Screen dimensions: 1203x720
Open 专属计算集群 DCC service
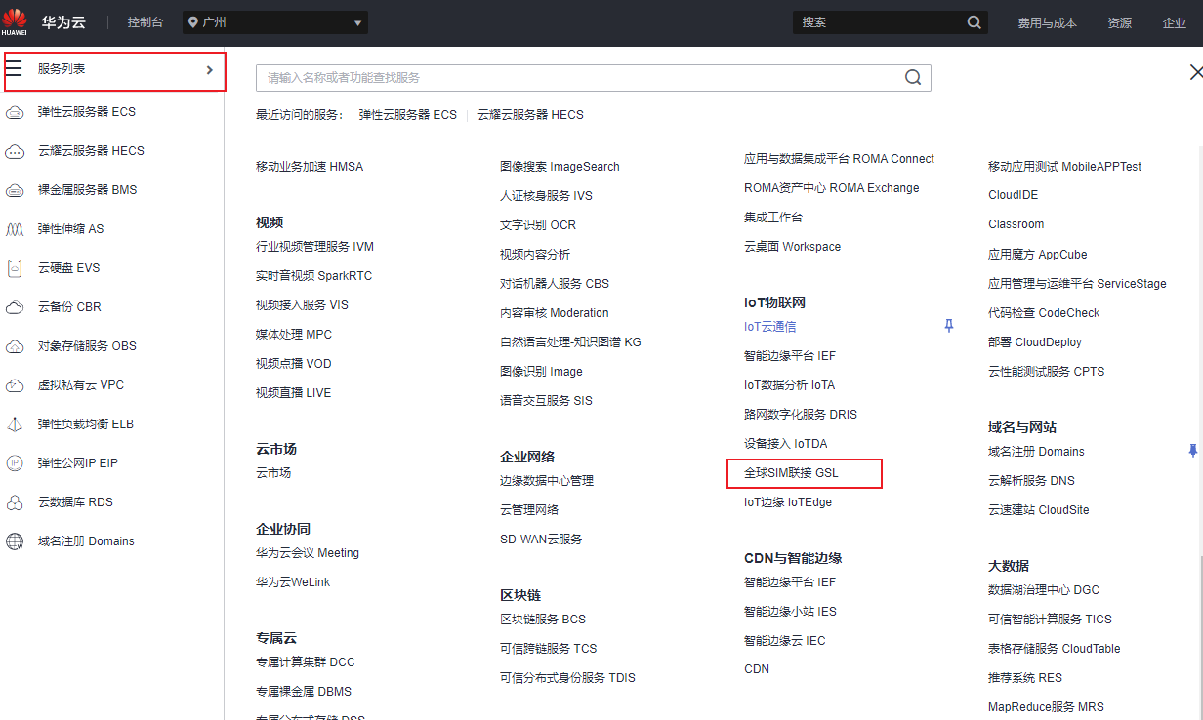click(x=306, y=662)
